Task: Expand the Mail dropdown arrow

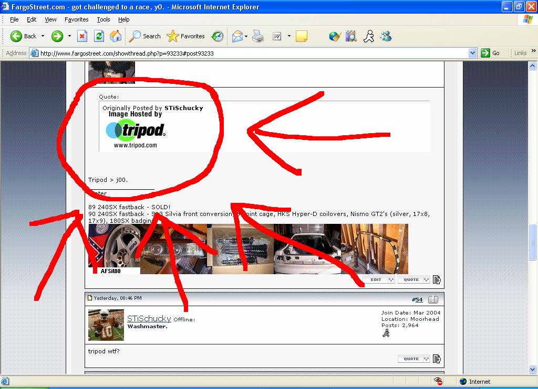Action: (x=246, y=36)
